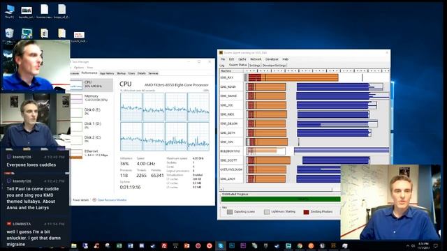This screenshot has width=447, height=251.
Task: Open the blue Word taskbar icon
Action: point(131,245)
